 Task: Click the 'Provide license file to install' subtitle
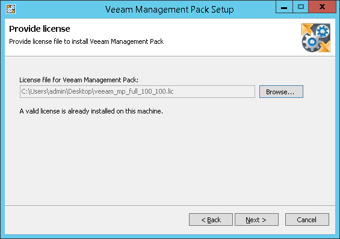tap(86, 41)
